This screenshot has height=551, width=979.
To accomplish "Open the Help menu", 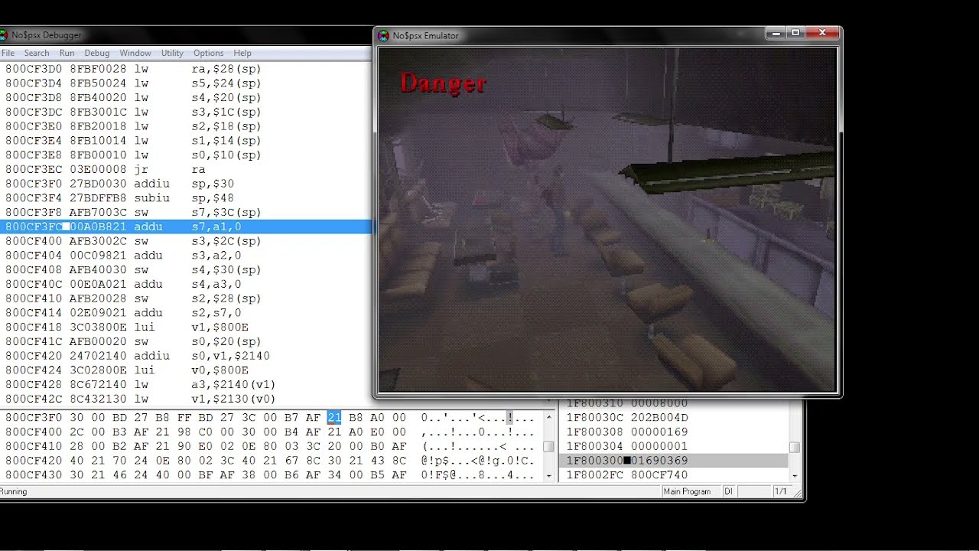I will (x=242, y=53).
